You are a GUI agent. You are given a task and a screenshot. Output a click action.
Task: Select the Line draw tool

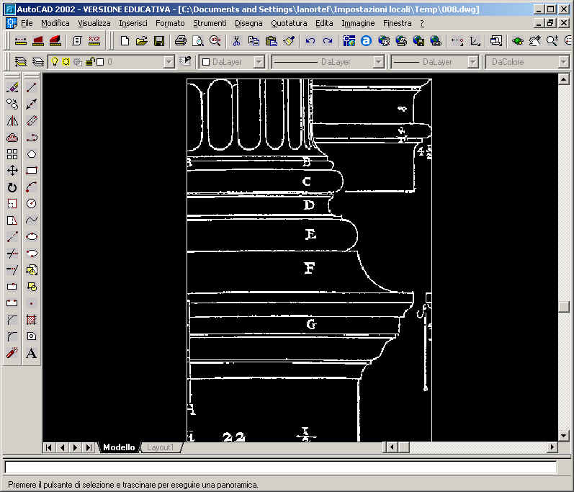click(x=31, y=88)
